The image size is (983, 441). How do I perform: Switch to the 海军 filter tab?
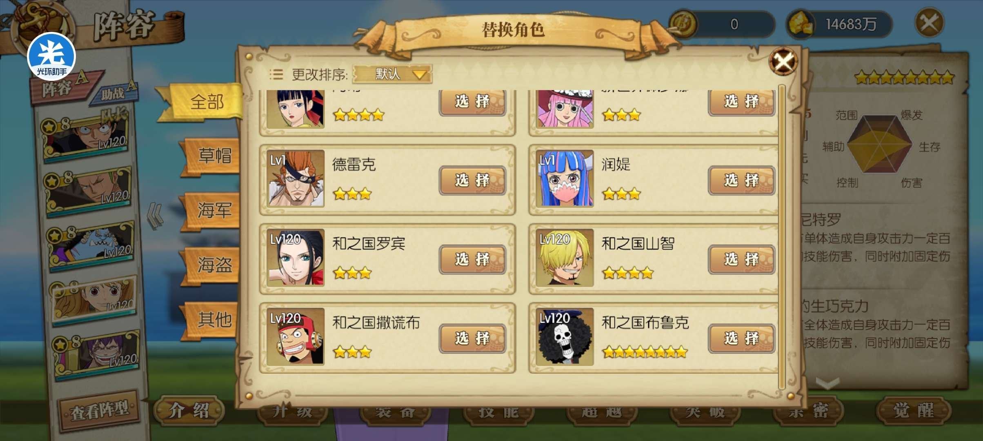(212, 210)
